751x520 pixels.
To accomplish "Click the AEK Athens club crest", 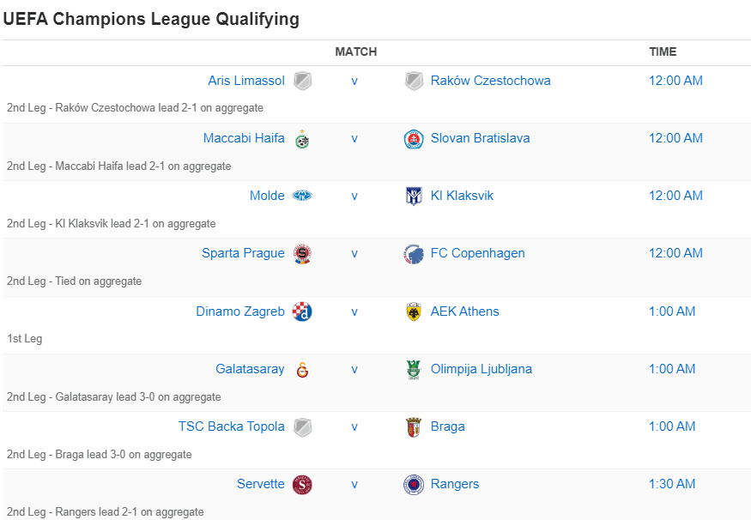I will (414, 311).
